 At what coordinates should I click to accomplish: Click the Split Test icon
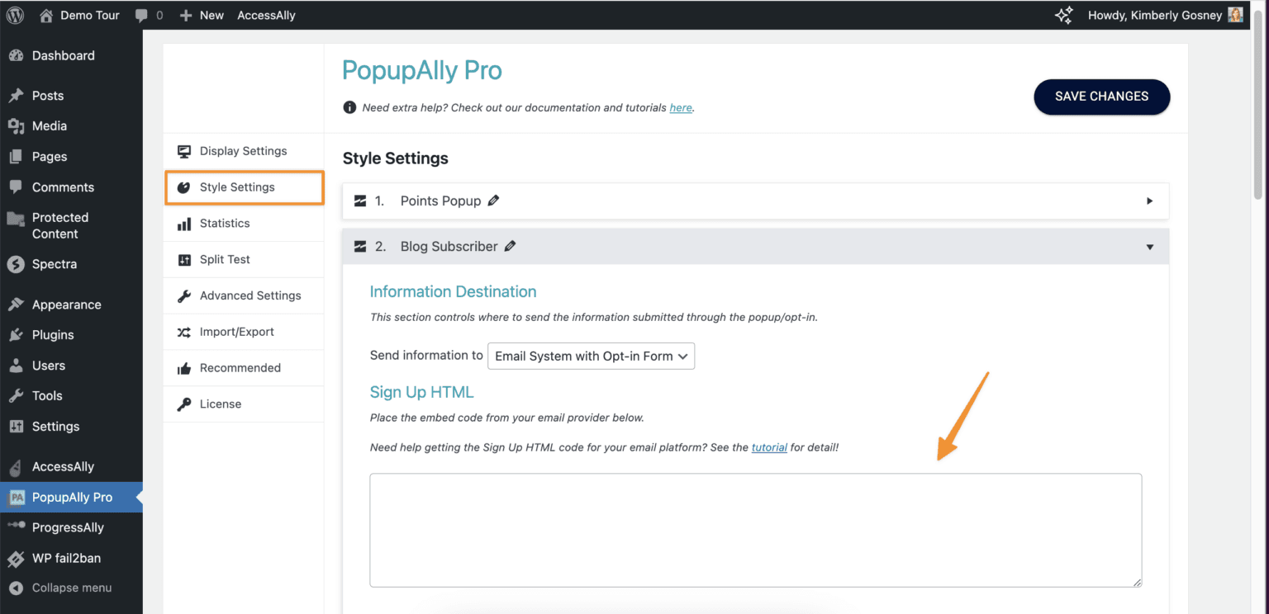(x=183, y=259)
